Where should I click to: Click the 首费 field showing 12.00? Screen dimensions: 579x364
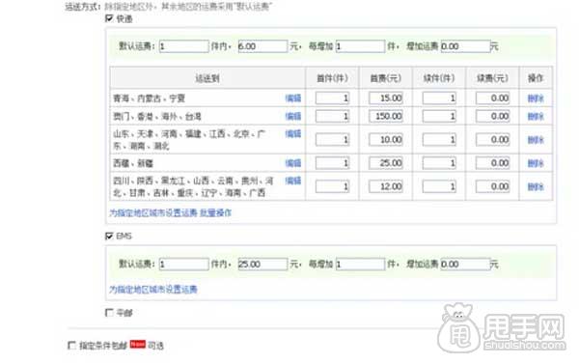386,186
